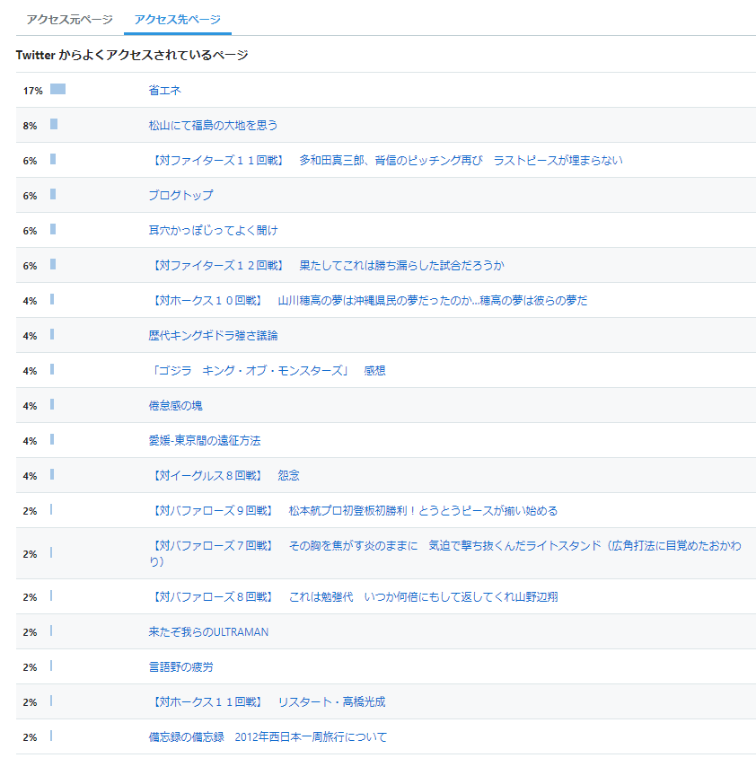Click the ブログトップ link
The width and height of the screenshot is (756, 758).
coord(180,195)
